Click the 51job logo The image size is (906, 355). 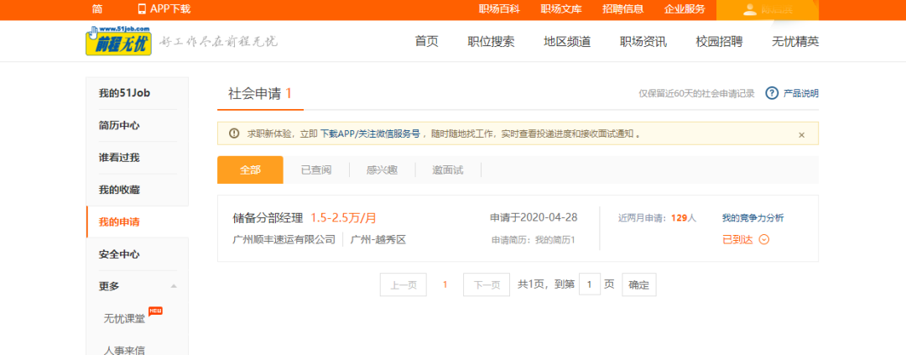118,40
